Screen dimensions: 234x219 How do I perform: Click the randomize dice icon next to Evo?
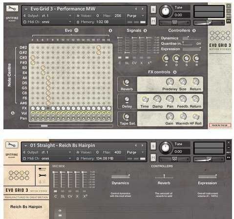[x=76, y=30]
